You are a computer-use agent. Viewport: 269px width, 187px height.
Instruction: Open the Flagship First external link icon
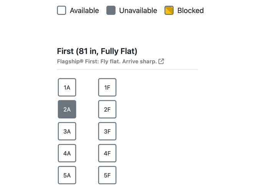(161, 61)
